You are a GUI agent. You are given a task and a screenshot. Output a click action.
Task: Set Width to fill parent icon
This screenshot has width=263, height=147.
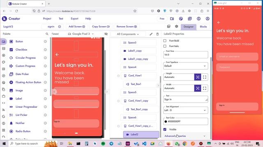coord(205,88)
